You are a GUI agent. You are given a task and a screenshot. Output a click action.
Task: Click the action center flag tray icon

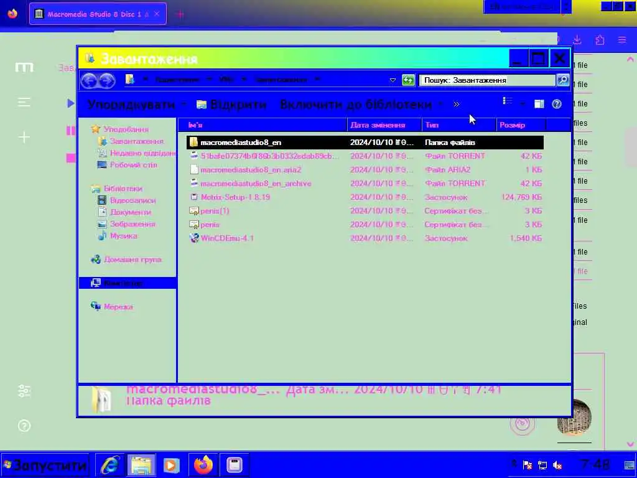point(528,465)
